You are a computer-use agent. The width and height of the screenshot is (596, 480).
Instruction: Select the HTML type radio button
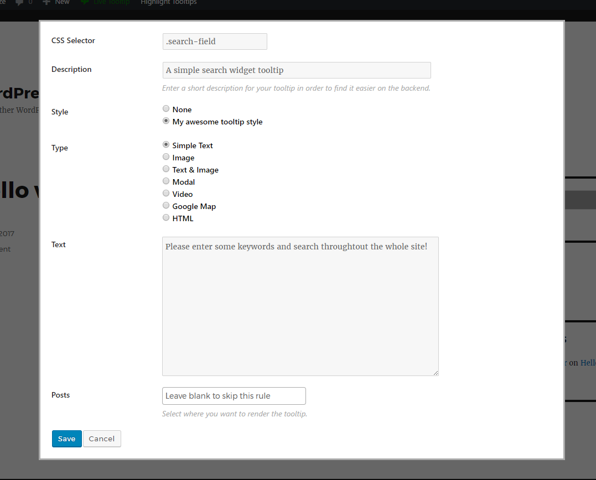point(166,217)
